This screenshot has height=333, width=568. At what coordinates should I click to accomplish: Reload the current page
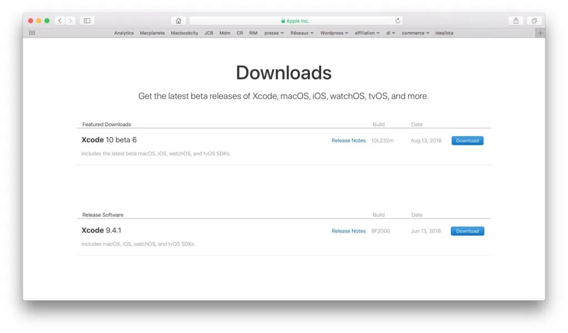(398, 20)
